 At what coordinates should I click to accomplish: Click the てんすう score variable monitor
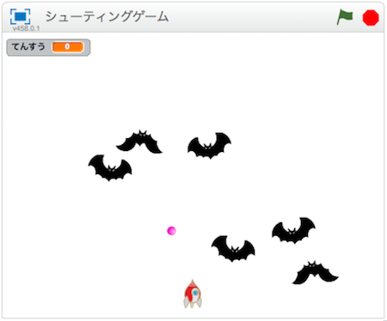click(x=48, y=47)
